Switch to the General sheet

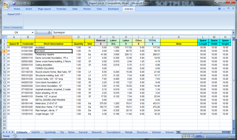(83, 132)
